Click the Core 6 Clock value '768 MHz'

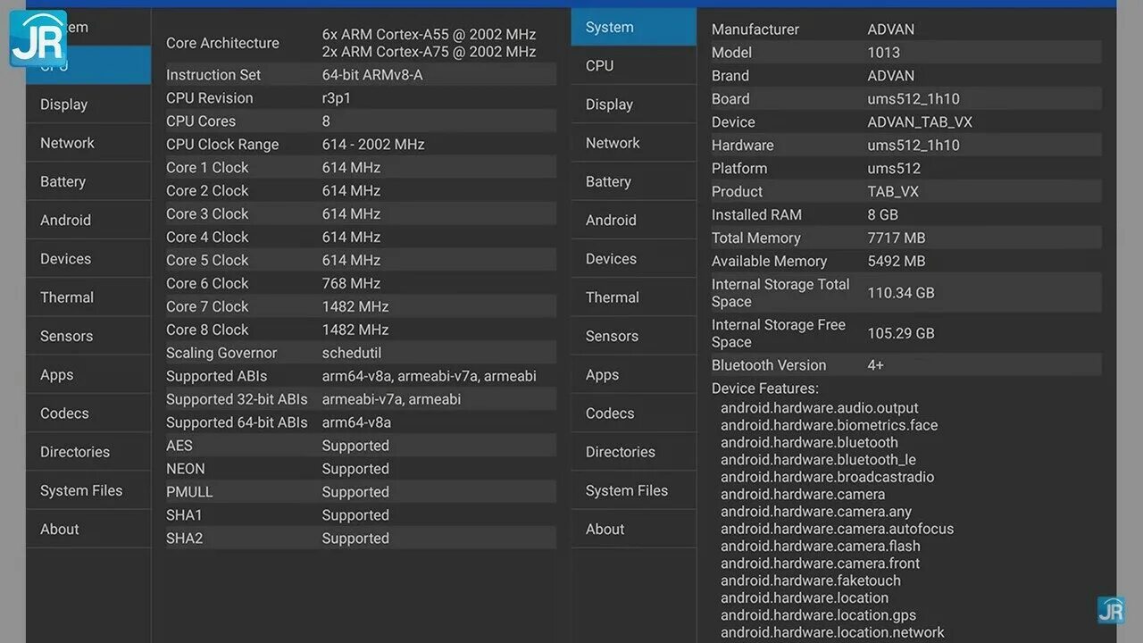tap(351, 283)
